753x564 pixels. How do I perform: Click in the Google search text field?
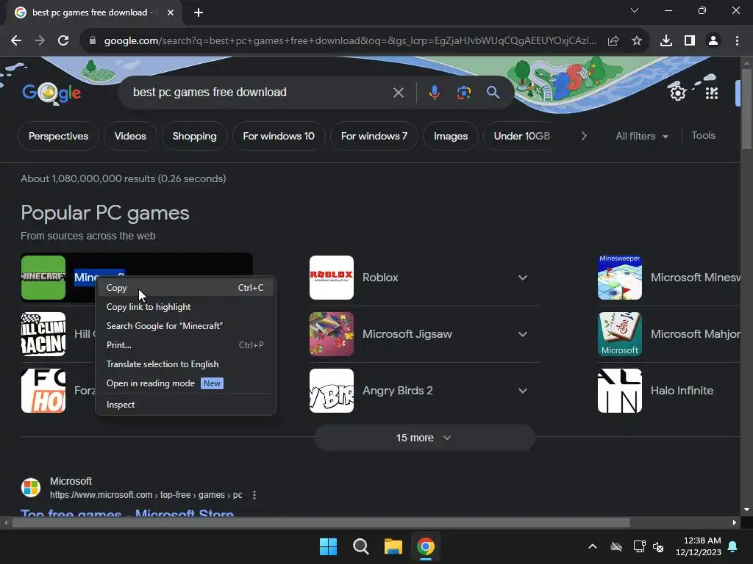pos(260,92)
